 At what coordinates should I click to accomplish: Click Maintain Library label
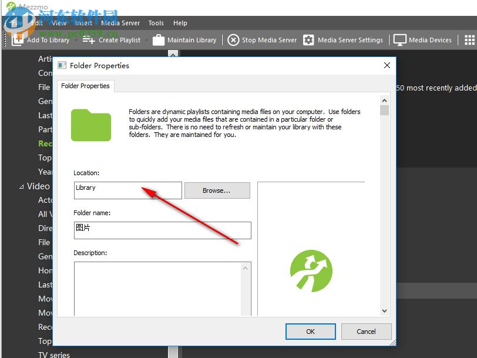coord(192,40)
